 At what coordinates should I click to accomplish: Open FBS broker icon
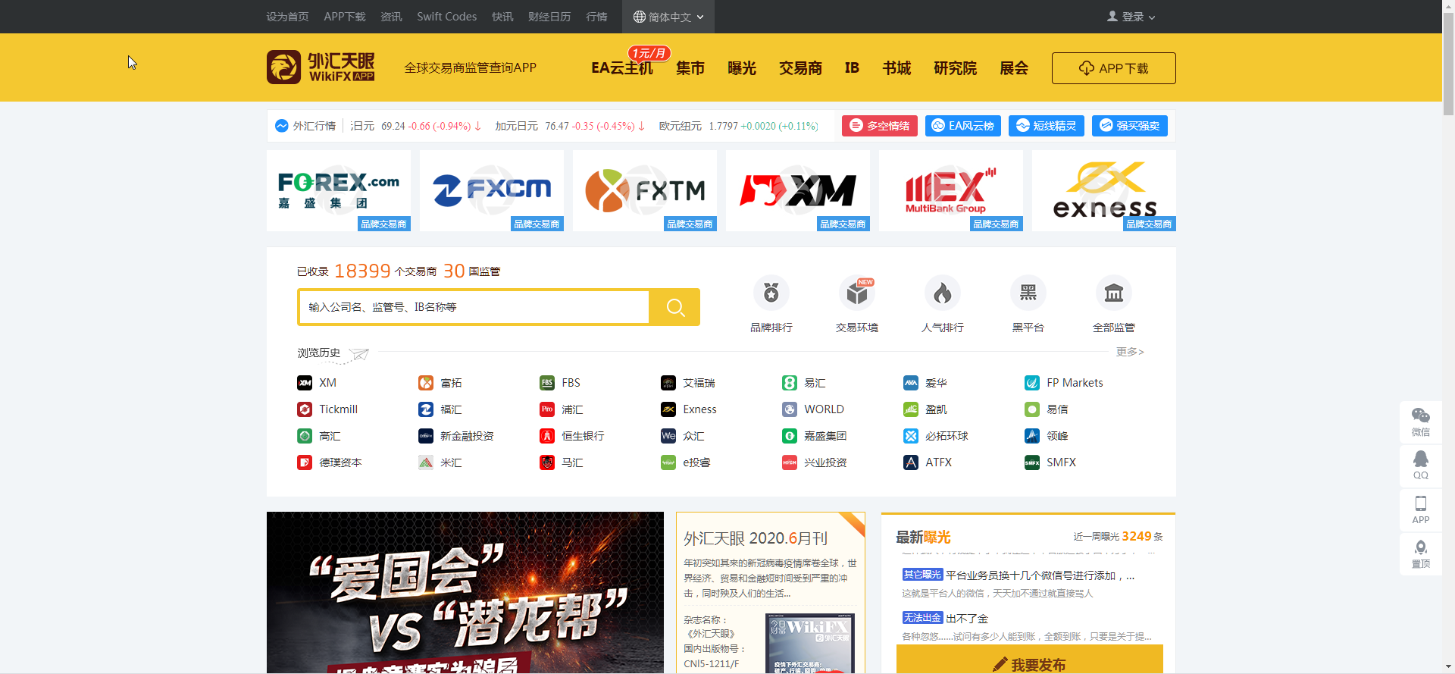[547, 383]
